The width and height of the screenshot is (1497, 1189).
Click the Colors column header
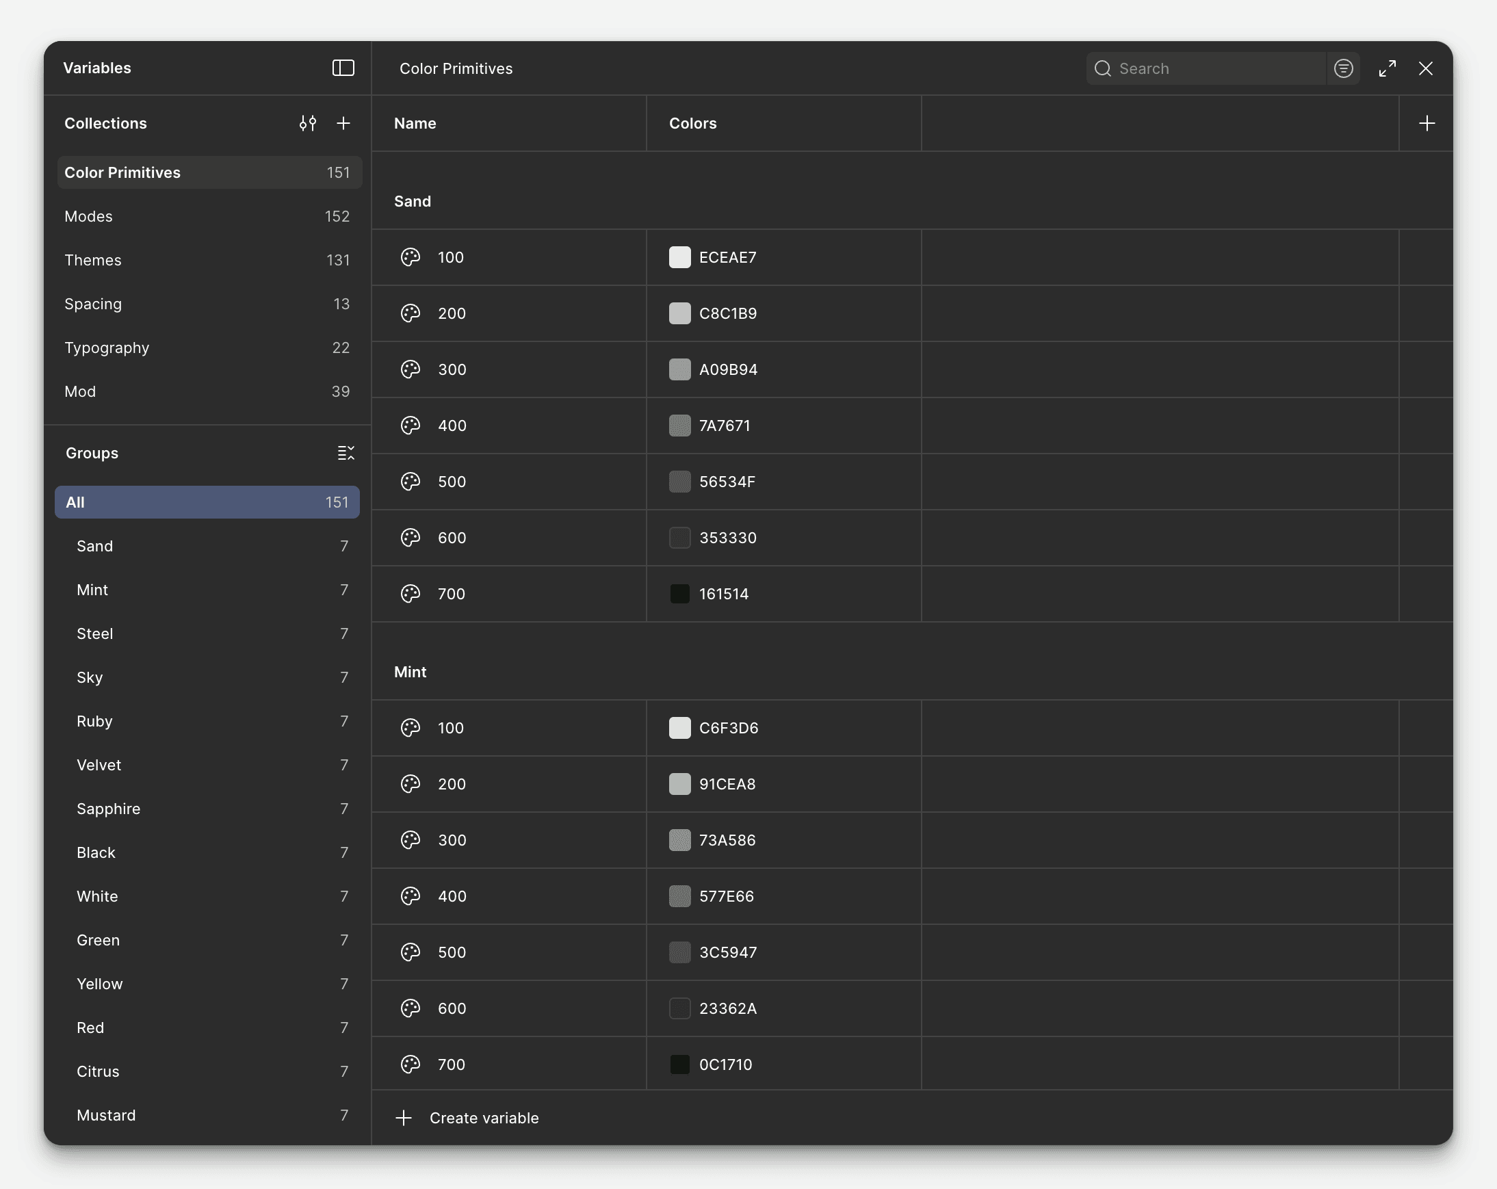[x=692, y=124]
